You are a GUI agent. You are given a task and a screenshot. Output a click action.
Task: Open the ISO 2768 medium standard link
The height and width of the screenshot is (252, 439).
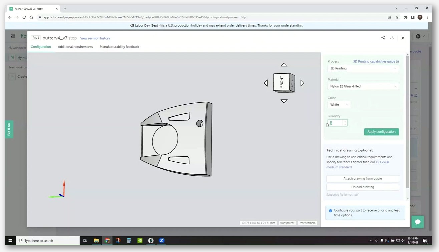click(x=358, y=165)
